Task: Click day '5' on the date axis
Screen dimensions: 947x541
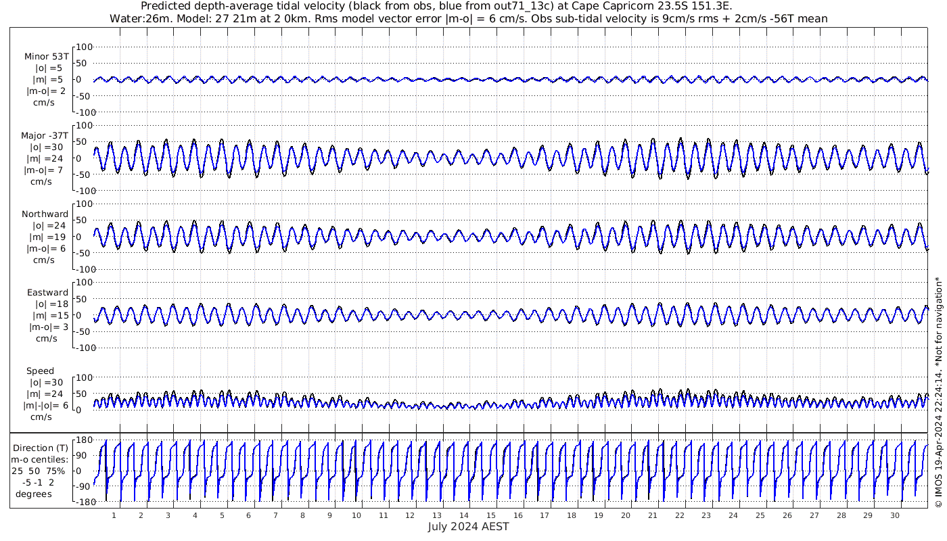Action: point(222,515)
